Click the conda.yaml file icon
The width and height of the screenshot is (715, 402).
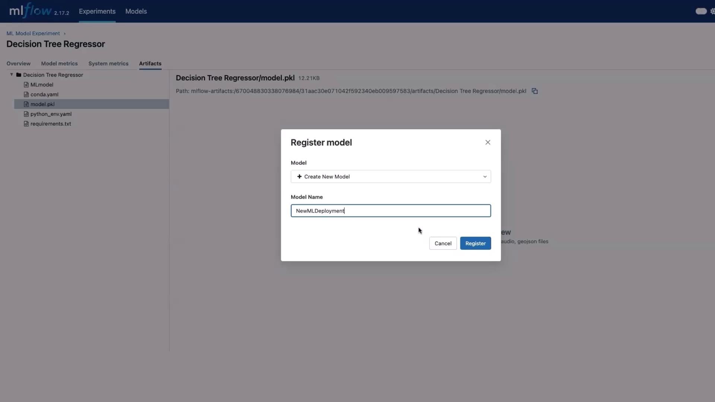pos(26,95)
